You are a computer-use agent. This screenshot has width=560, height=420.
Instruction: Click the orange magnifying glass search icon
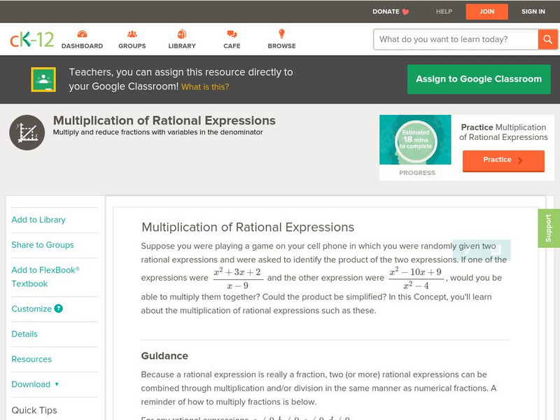point(547,39)
